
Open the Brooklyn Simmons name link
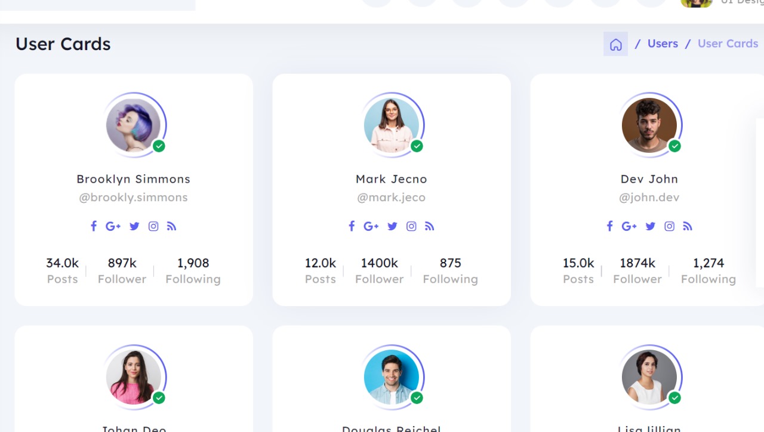tap(133, 179)
